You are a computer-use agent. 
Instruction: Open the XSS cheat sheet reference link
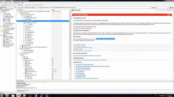click(80, 73)
